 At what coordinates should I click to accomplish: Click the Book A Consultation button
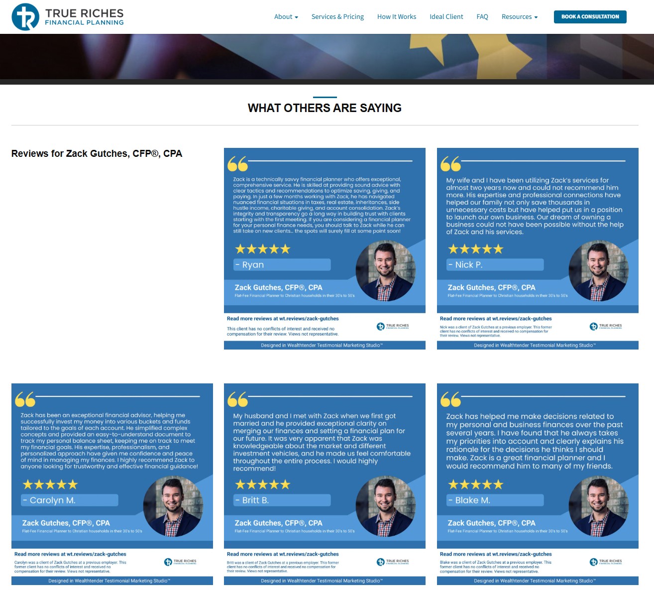point(590,16)
